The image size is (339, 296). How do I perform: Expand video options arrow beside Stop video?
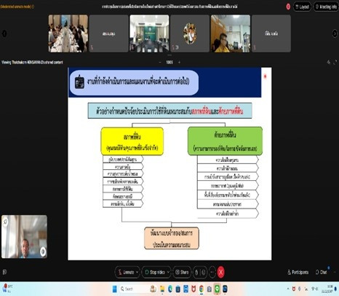click(168, 272)
